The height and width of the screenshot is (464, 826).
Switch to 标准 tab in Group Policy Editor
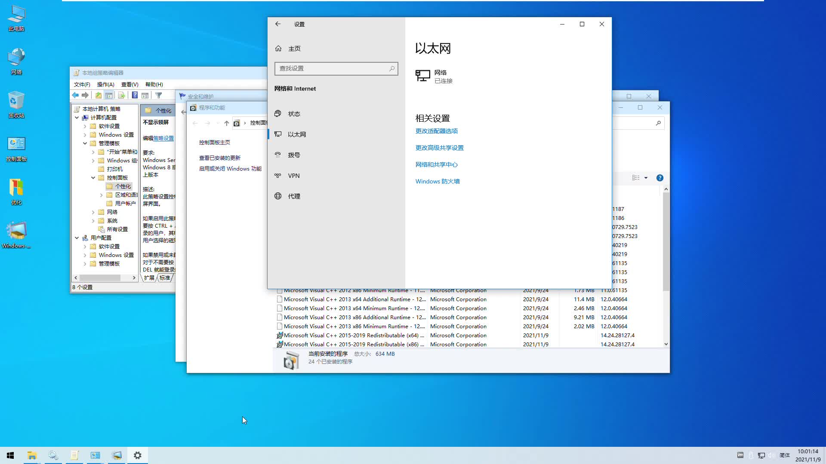point(165,278)
